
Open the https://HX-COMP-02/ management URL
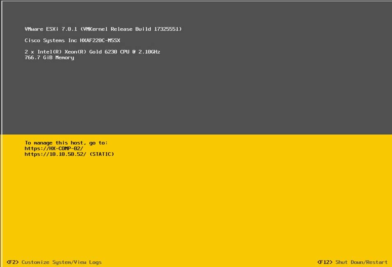[54, 148]
